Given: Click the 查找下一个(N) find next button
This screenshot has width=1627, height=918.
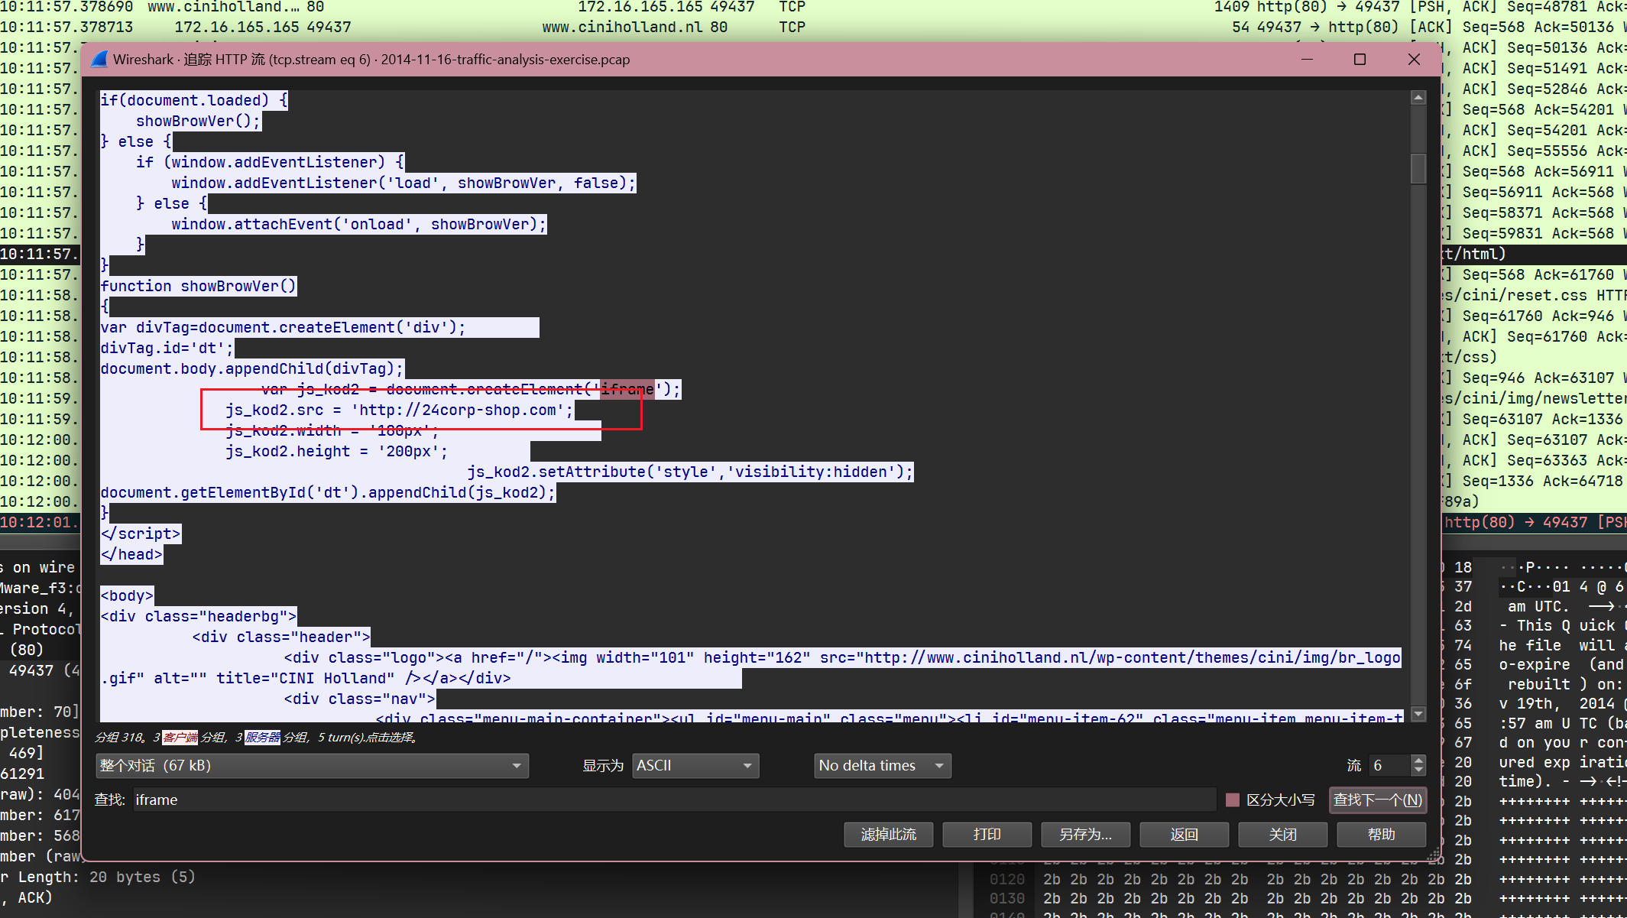Looking at the screenshot, I should [x=1377, y=800].
